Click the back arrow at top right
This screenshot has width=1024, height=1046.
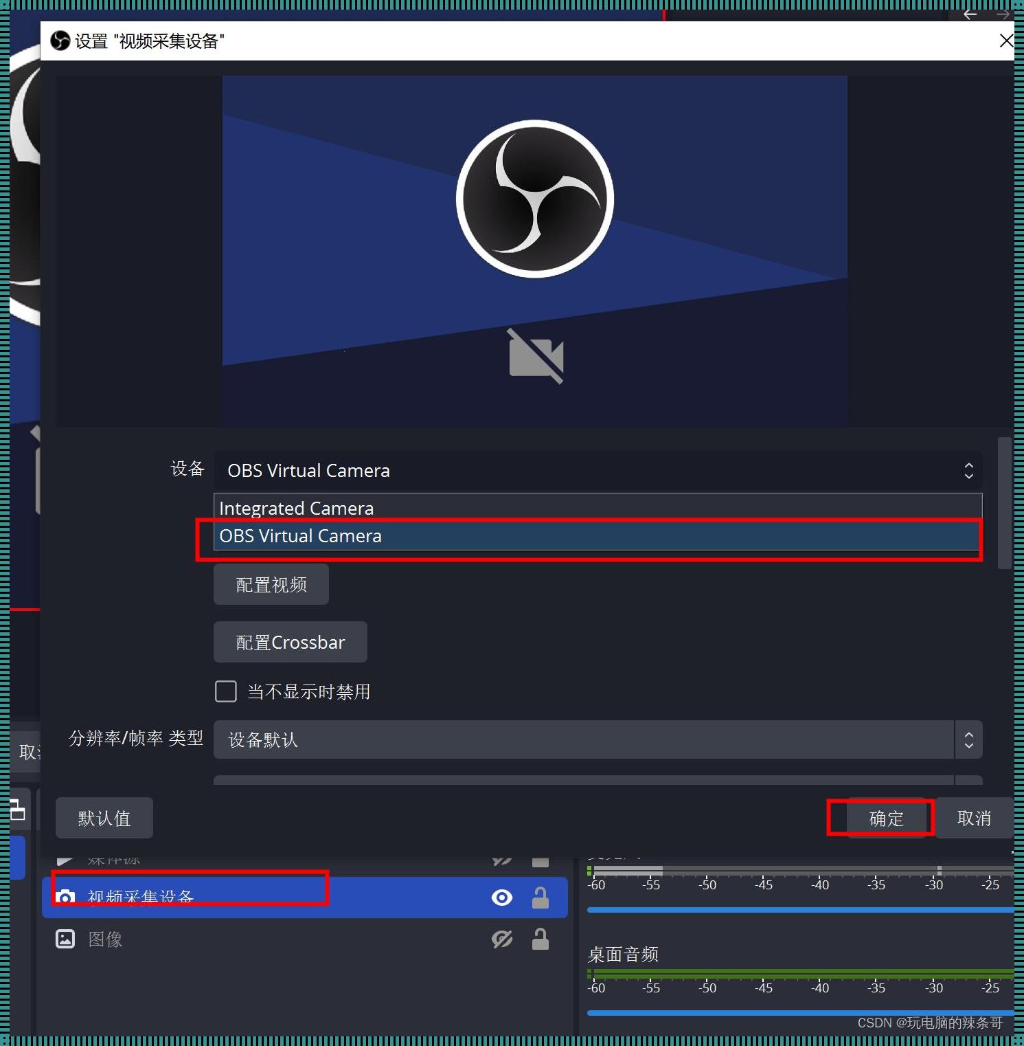[x=970, y=14]
